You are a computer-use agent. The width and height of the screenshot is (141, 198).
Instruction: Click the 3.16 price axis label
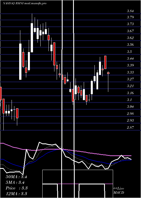pyautogui.click(x=130, y=93)
